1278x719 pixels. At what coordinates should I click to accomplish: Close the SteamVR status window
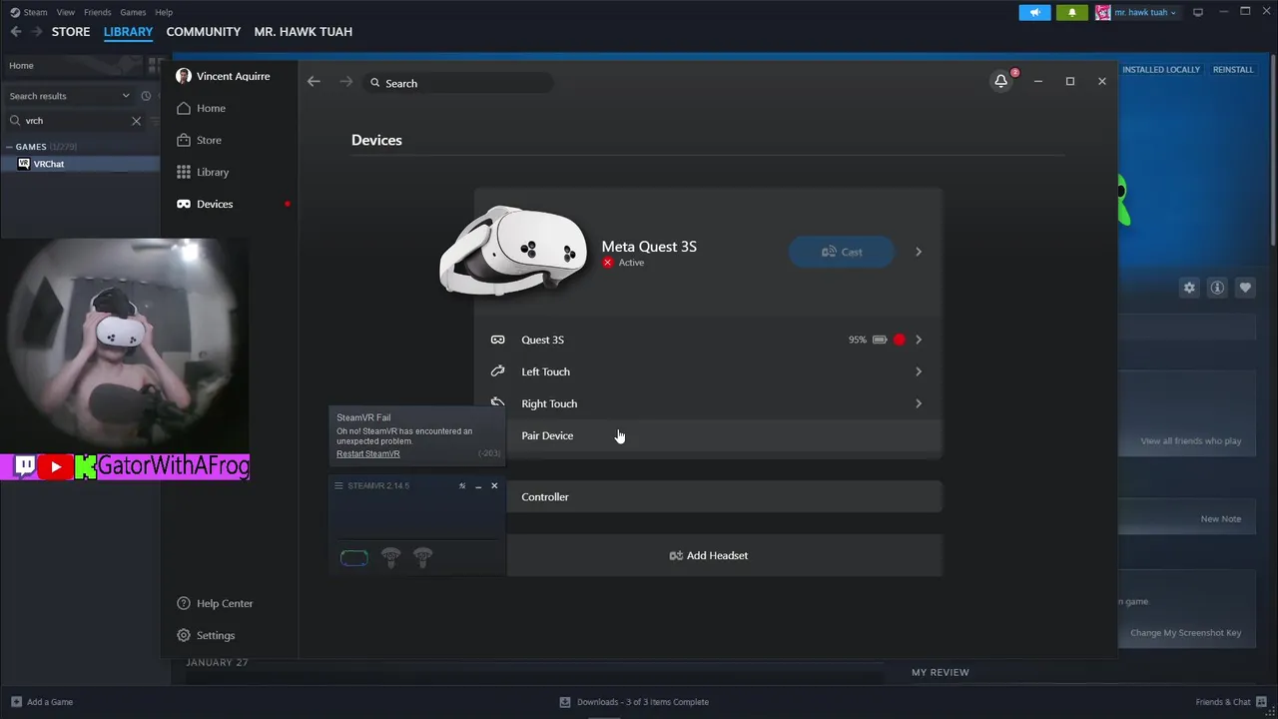click(x=494, y=485)
